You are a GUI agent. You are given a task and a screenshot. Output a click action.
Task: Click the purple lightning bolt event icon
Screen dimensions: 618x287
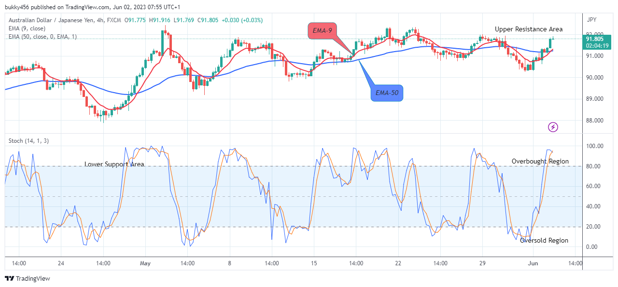553,127
